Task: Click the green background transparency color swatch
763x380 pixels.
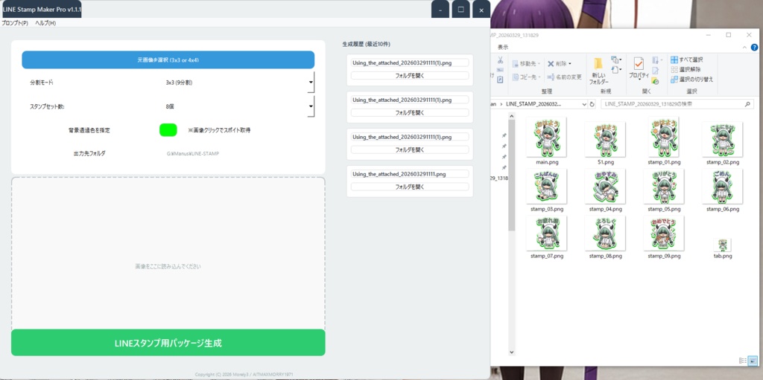Action: [168, 129]
